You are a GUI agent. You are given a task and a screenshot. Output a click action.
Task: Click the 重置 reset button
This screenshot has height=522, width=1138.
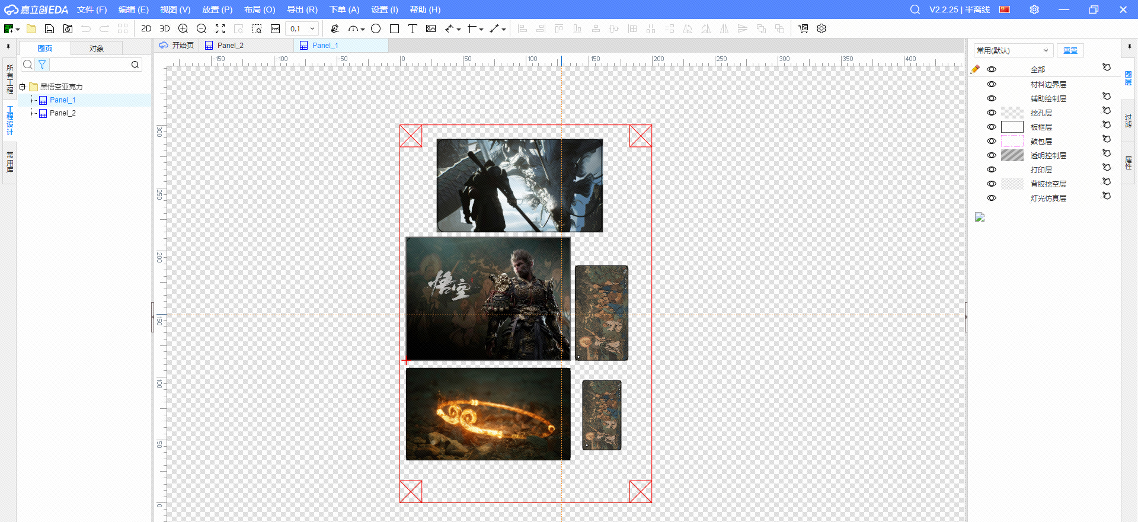(1070, 50)
